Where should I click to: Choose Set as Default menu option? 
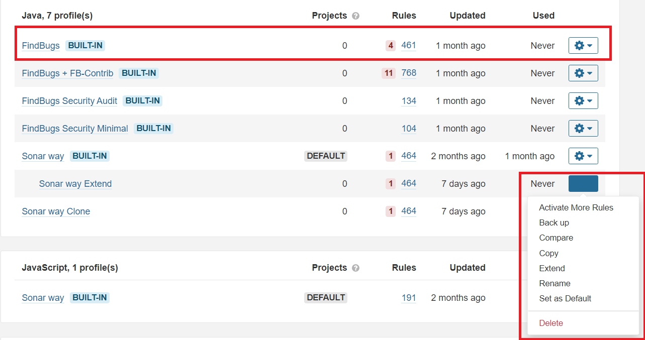565,298
